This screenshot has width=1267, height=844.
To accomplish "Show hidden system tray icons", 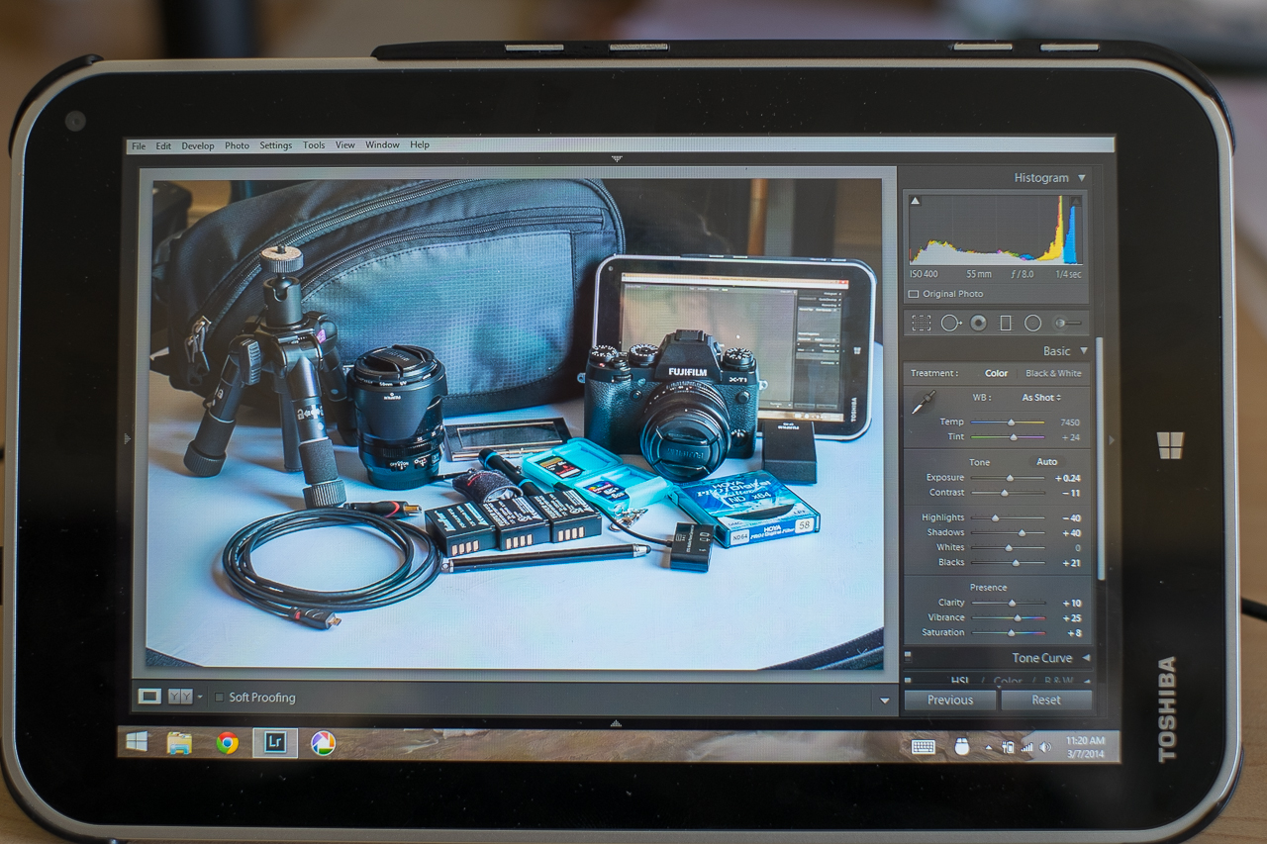I will point(988,749).
